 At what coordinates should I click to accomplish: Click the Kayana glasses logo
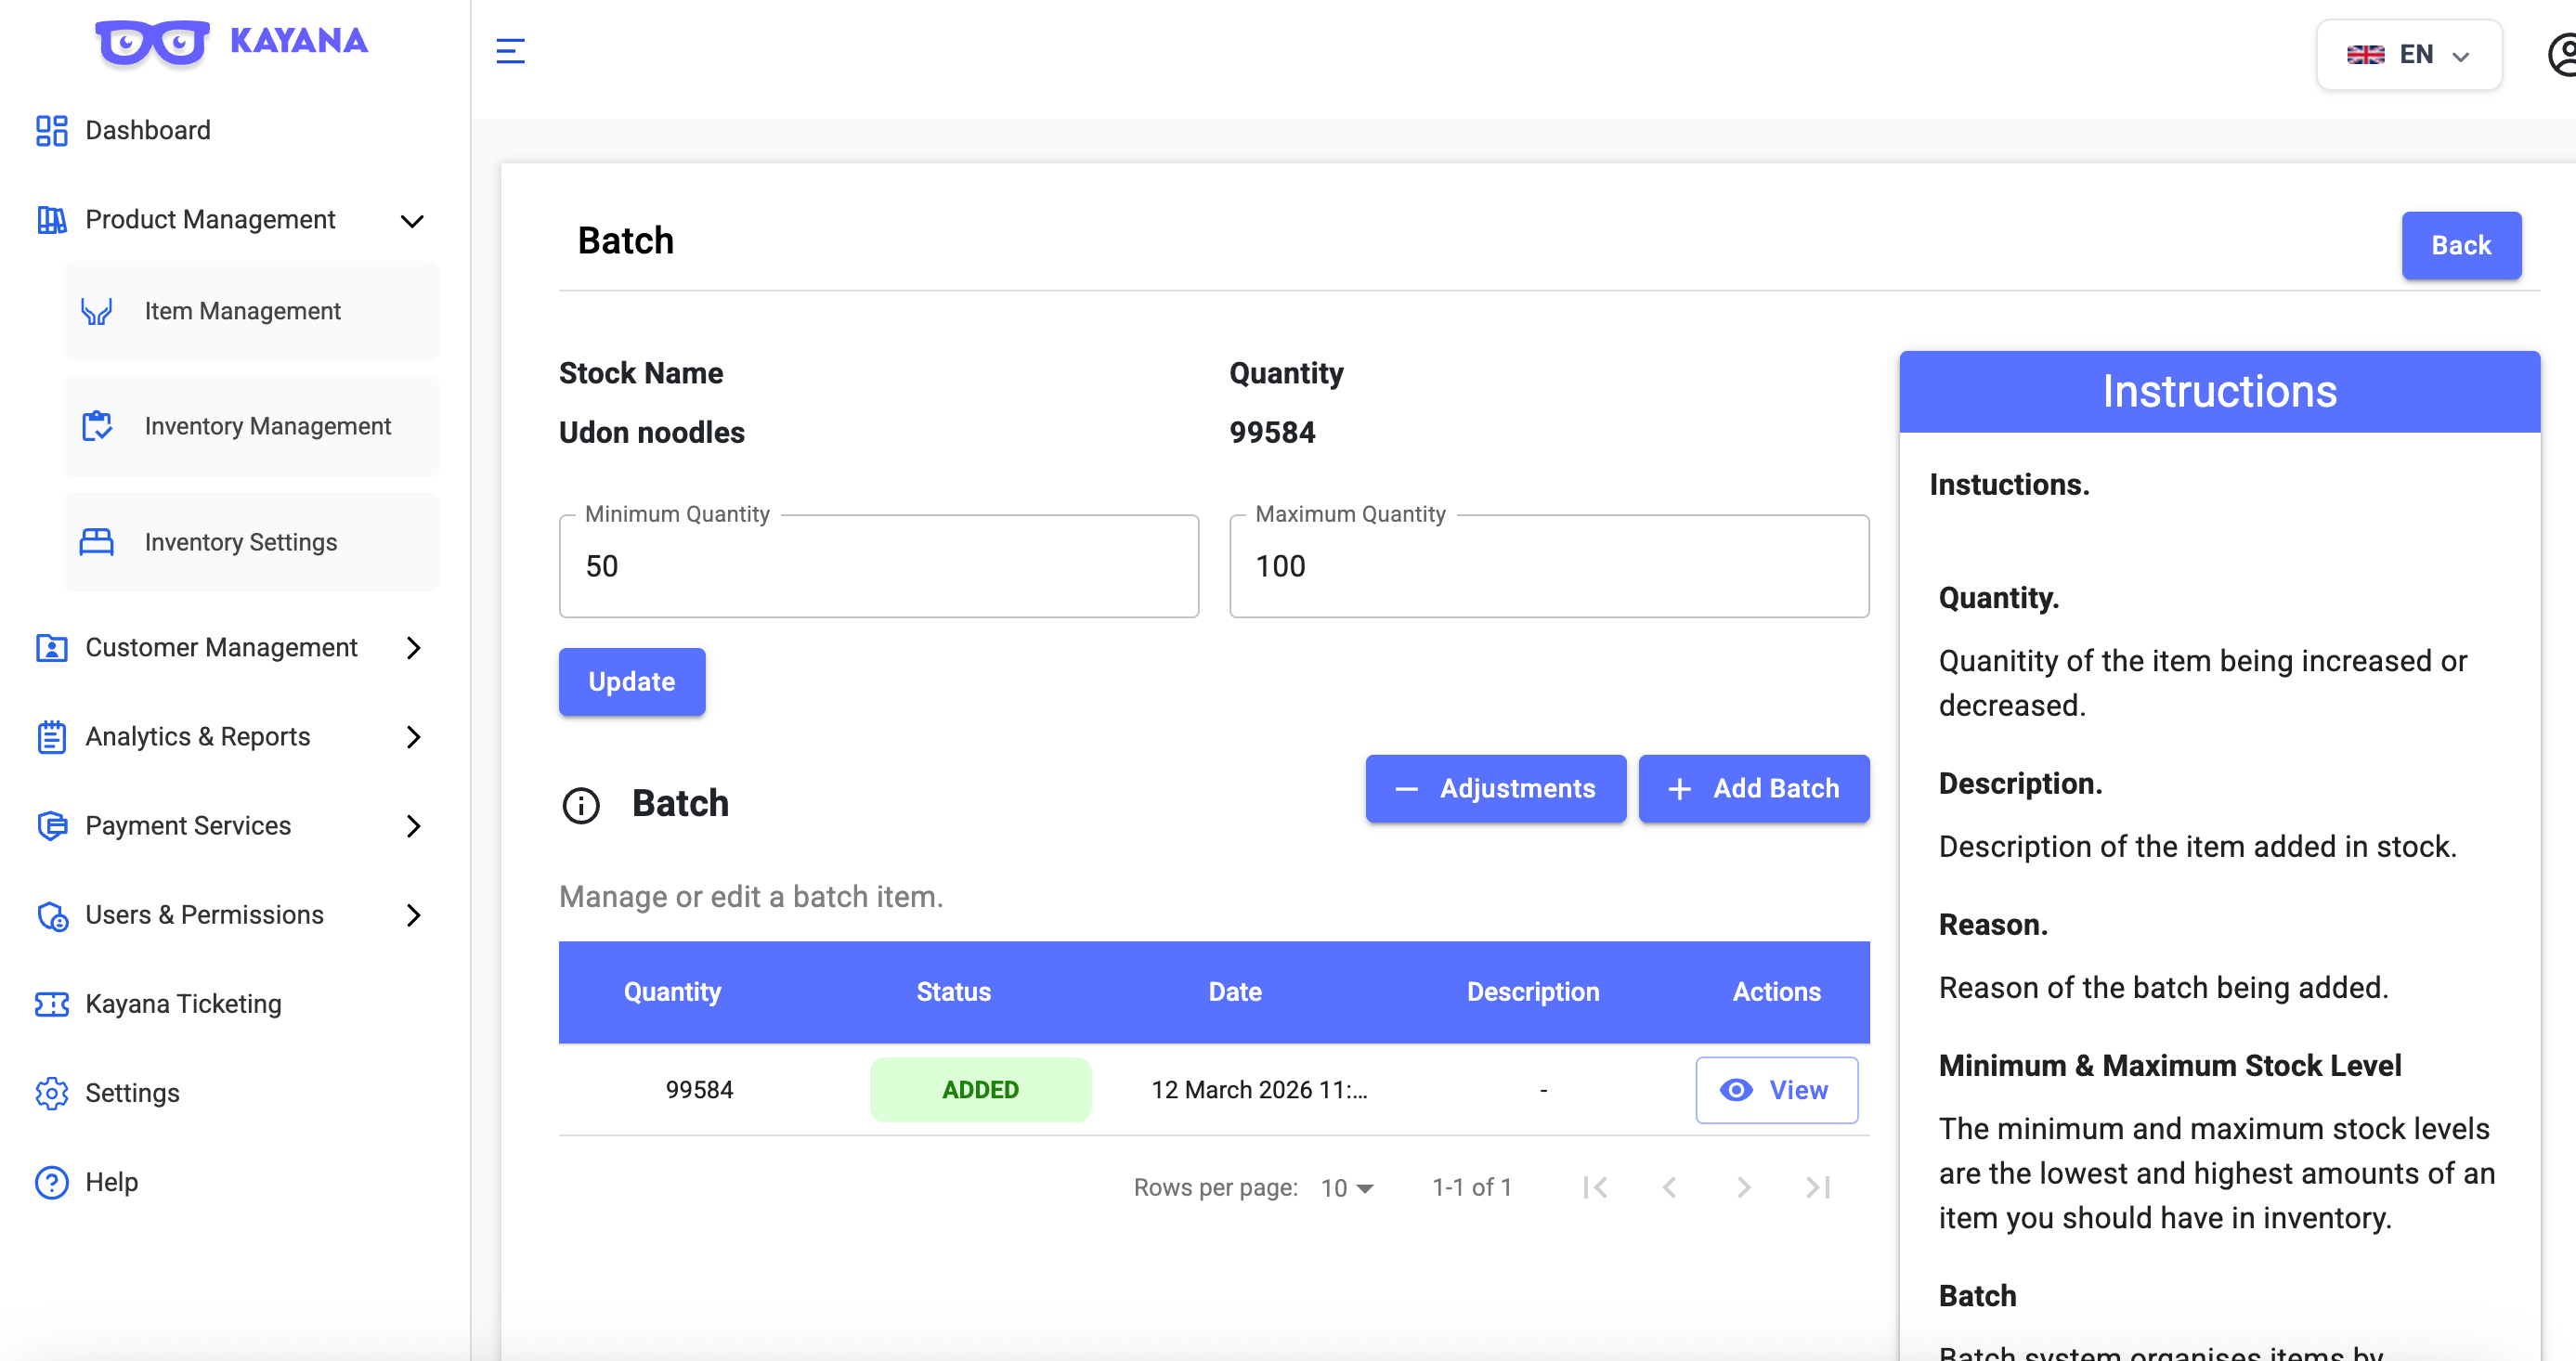[152, 42]
